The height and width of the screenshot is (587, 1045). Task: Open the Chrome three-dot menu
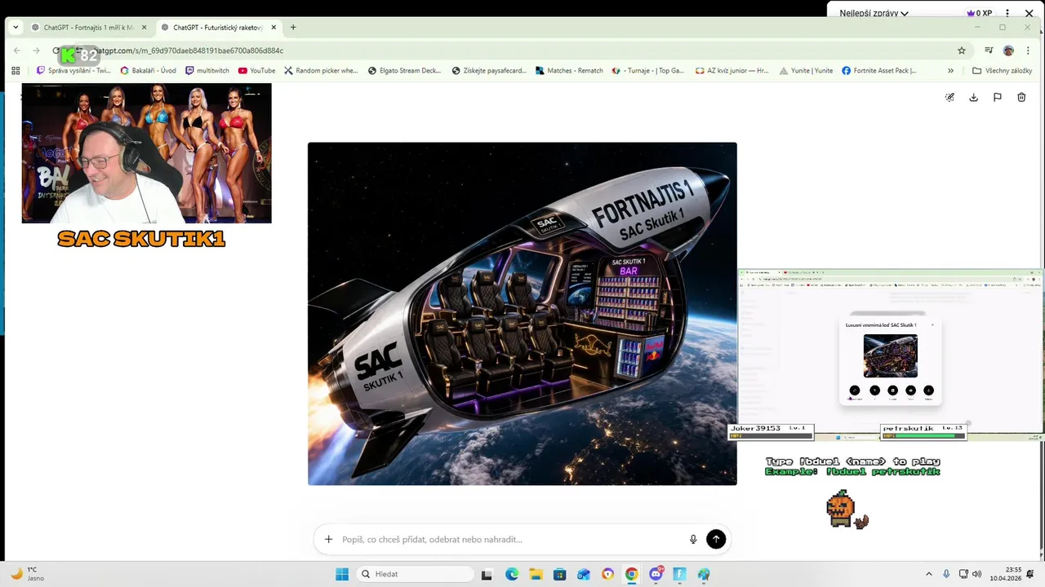(x=1027, y=51)
